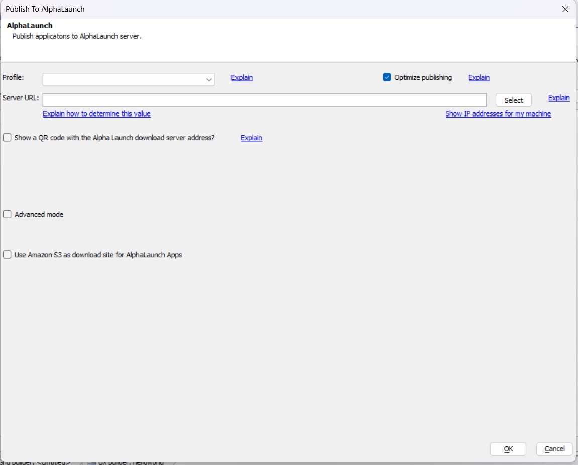
Task: Uncheck the Optimize publishing checkbox
Action: tap(386, 77)
